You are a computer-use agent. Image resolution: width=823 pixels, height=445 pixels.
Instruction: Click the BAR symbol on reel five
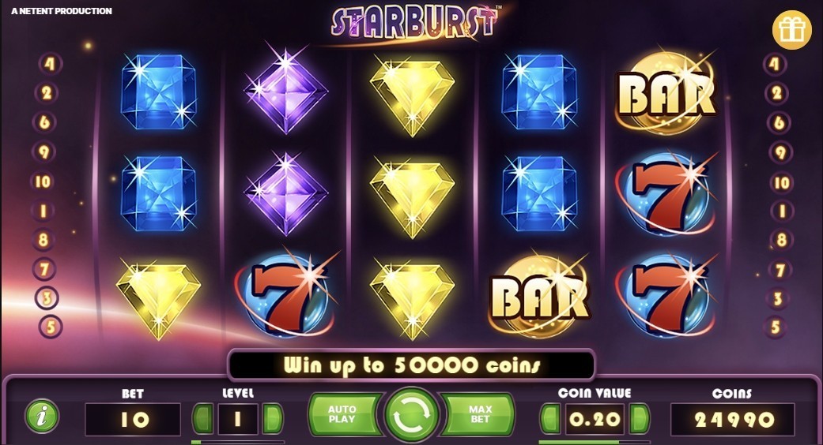tap(666, 93)
